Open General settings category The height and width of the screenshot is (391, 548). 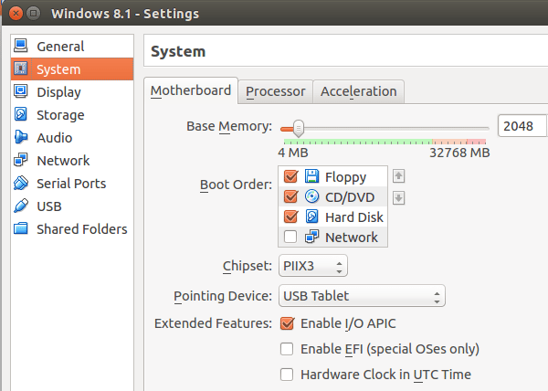(x=72, y=46)
